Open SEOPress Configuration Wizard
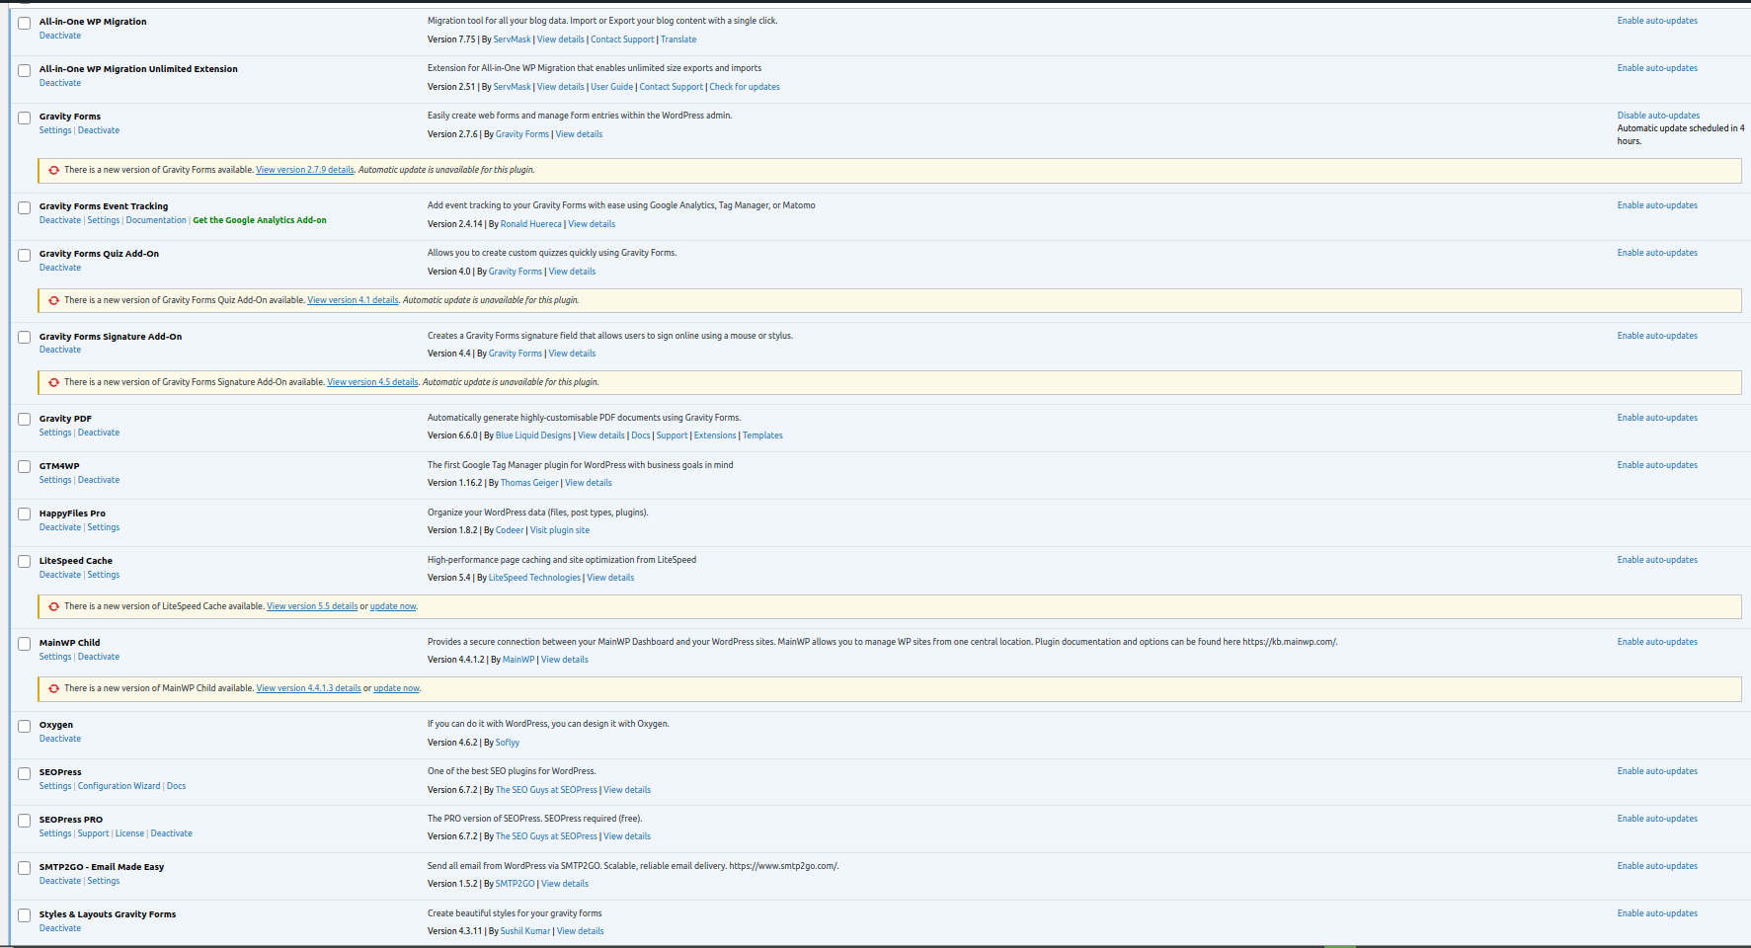The image size is (1751, 948). pos(119,786)
